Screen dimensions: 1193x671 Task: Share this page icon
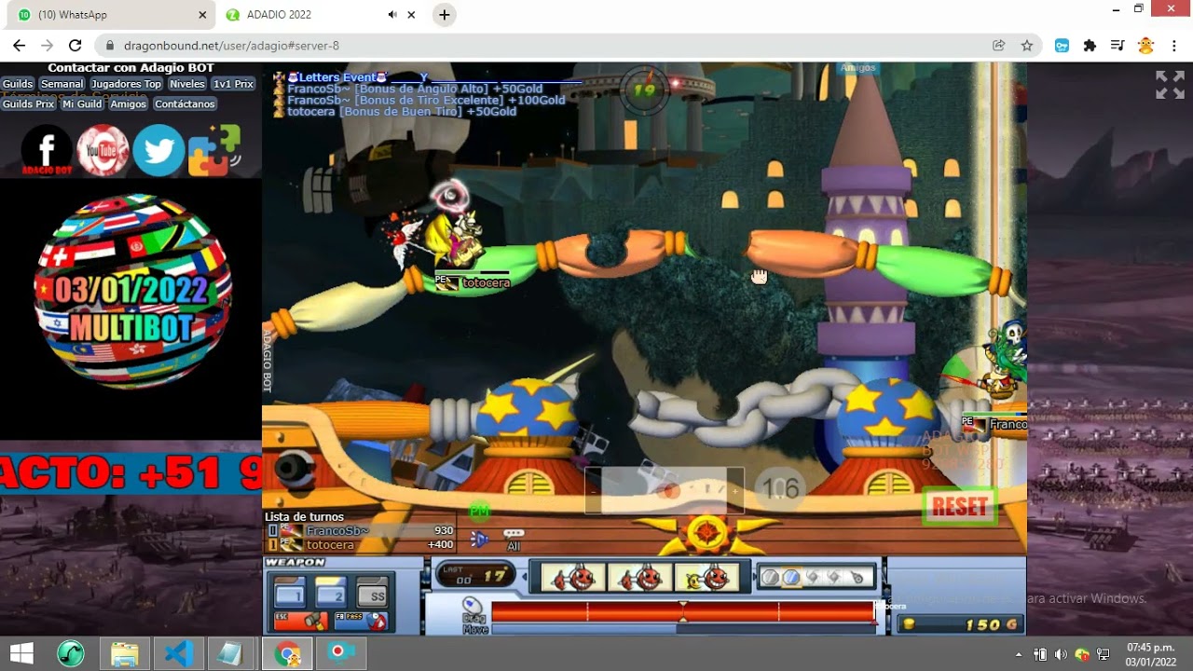point(999,46)
